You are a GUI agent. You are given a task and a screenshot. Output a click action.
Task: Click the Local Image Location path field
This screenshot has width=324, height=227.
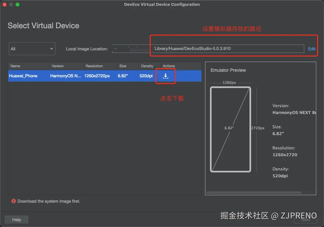click(x=208, y=49)
